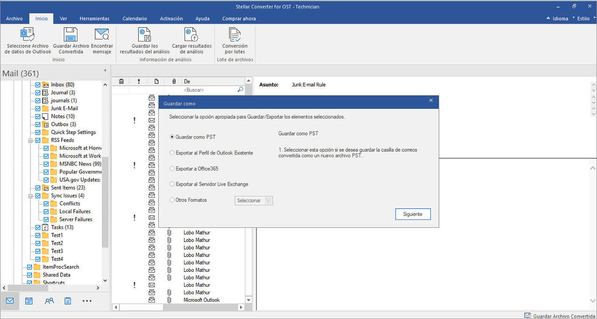Open Conversión por lotes
The image size is (597, 319).
click(235, 35)
